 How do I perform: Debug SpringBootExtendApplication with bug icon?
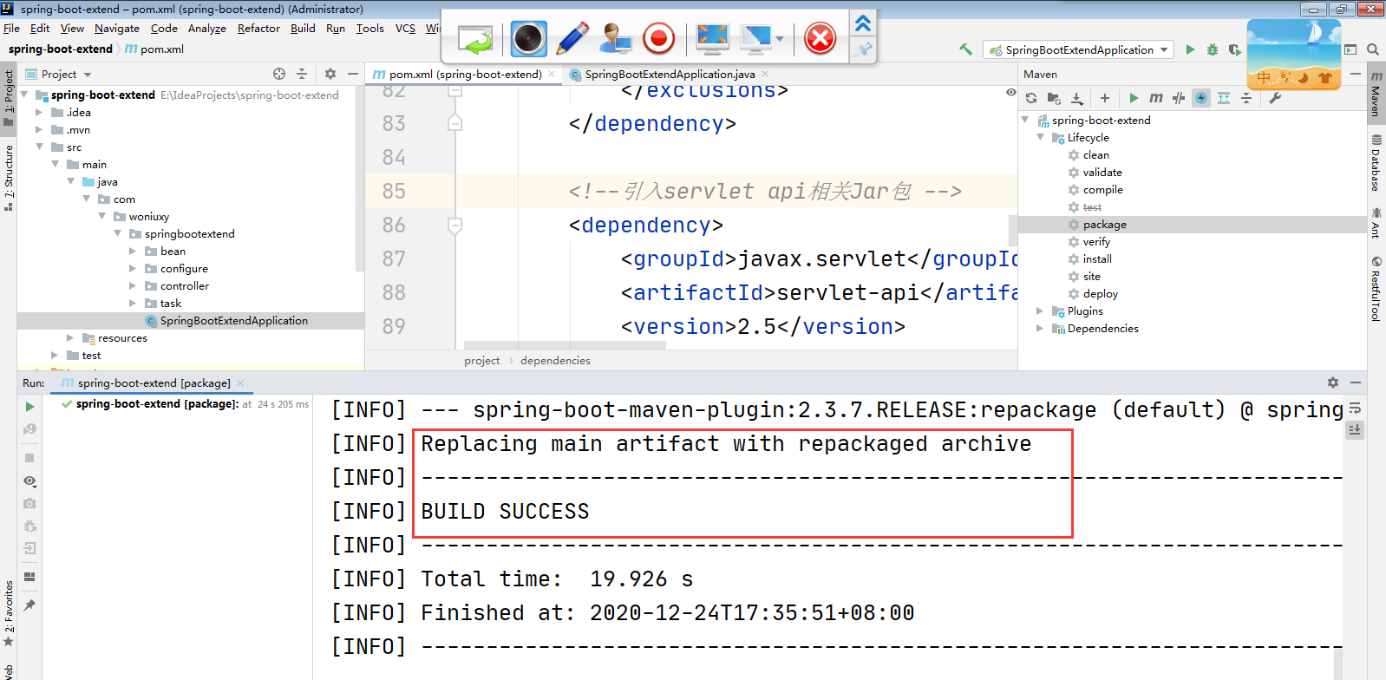(1213, 49)
